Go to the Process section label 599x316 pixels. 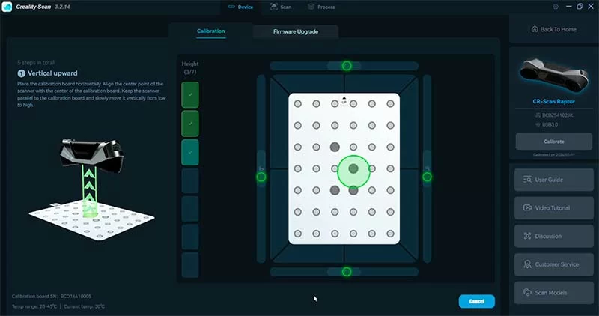point(326,7)
